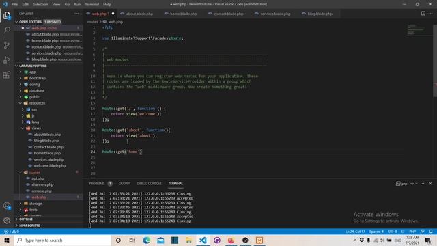The height and width of the screenshot is (246, 437).
Task: Change encoding via UTF-8 status item
Action: (x=392, y=232)
